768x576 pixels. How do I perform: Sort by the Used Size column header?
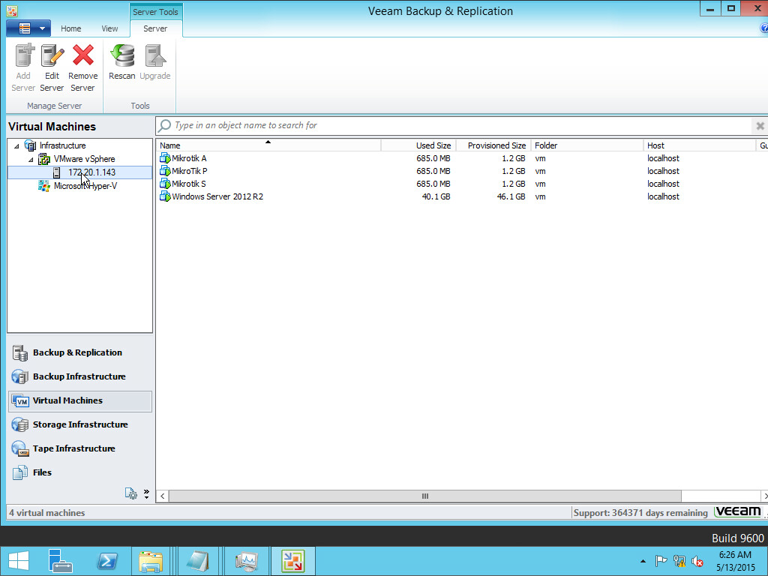pos(418,145)
